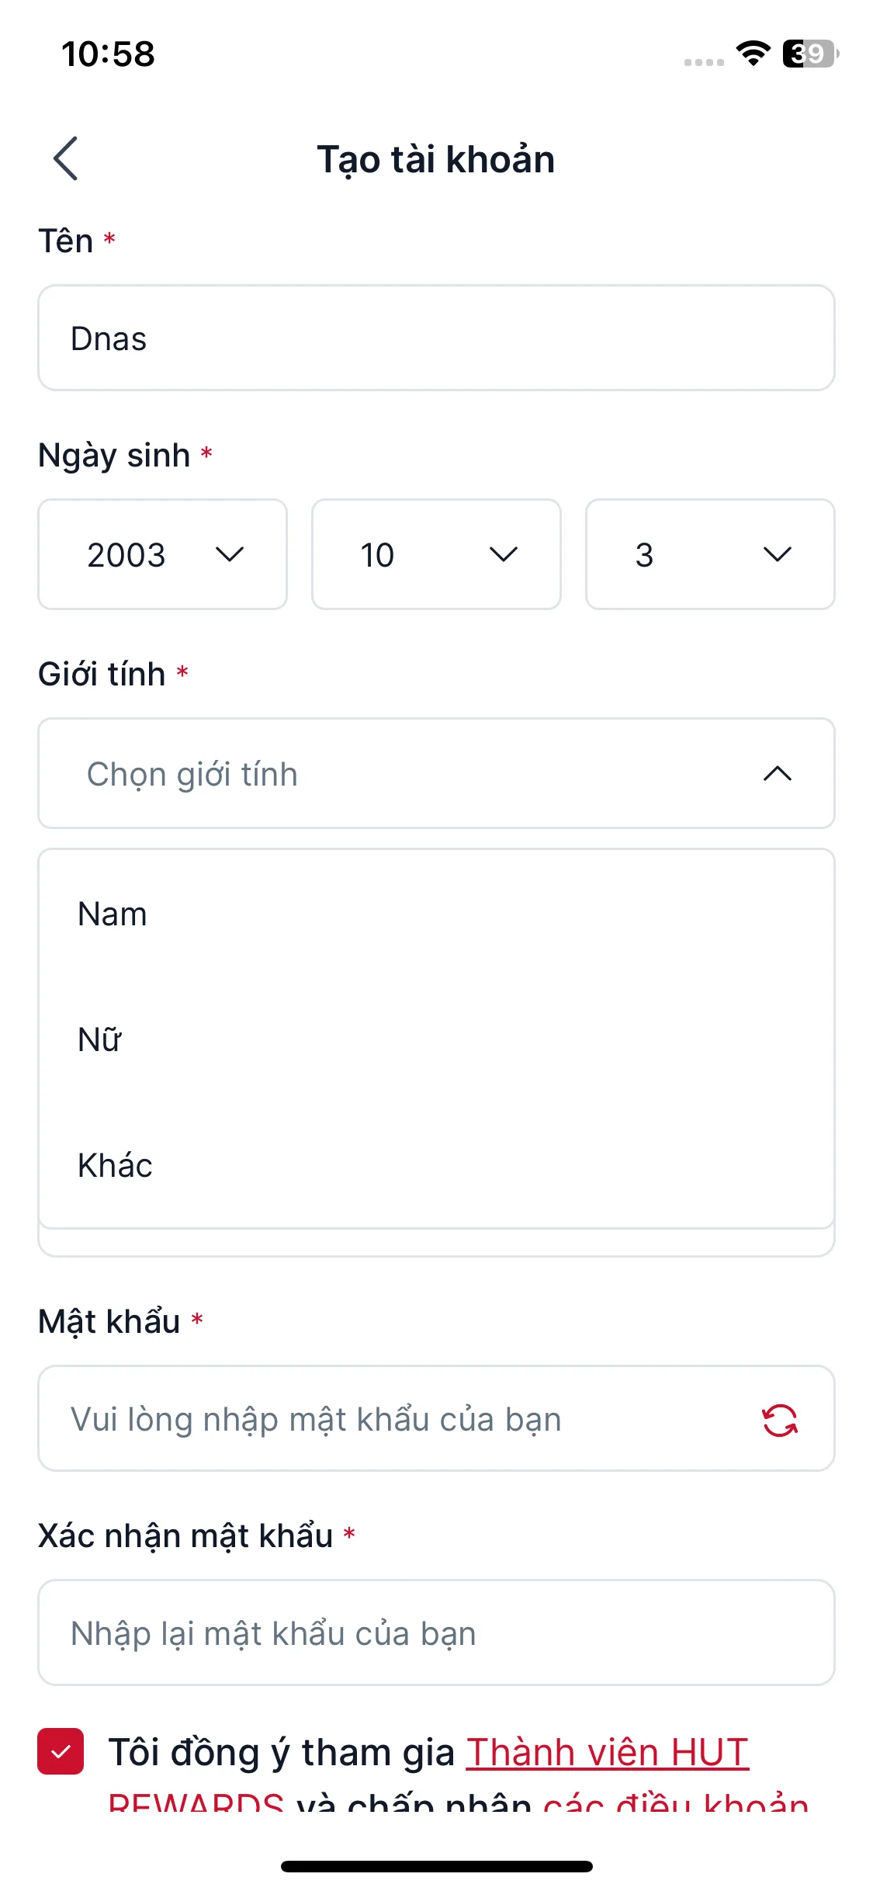Select Nữ from gender options
The height and width of the screenshot is (1891, 873).
100,1040
